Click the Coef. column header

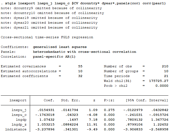tap(49, 100)
